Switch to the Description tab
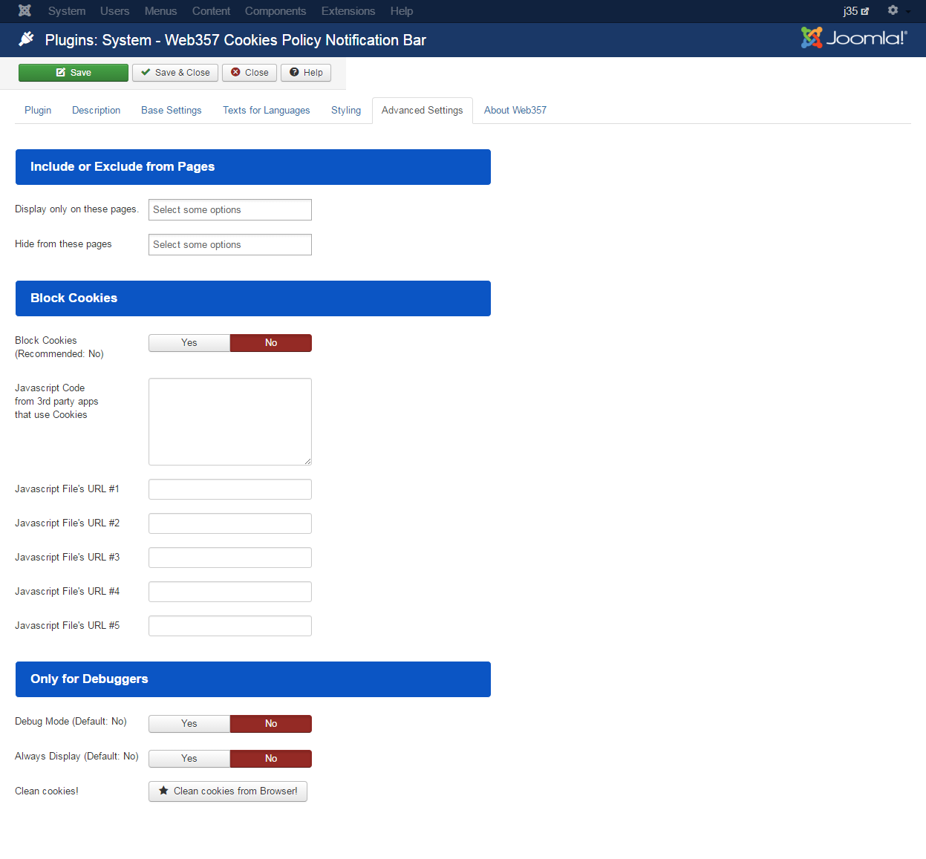This screenshot has width=926, height=859. tap(97, 110)
